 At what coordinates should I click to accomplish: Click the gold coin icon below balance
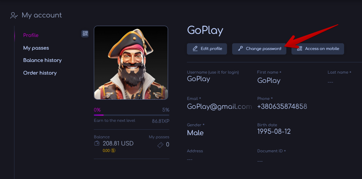(113, 151)
